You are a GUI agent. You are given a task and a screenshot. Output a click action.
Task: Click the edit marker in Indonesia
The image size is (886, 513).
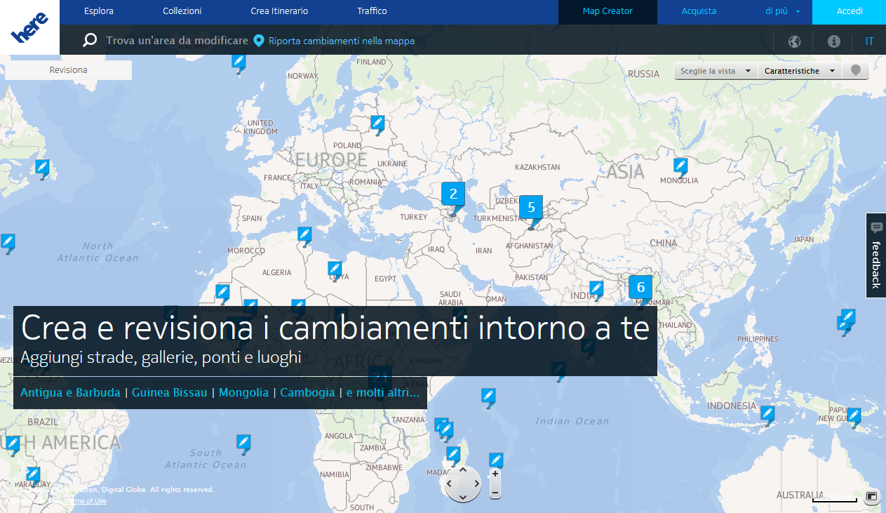click(768, 414)
